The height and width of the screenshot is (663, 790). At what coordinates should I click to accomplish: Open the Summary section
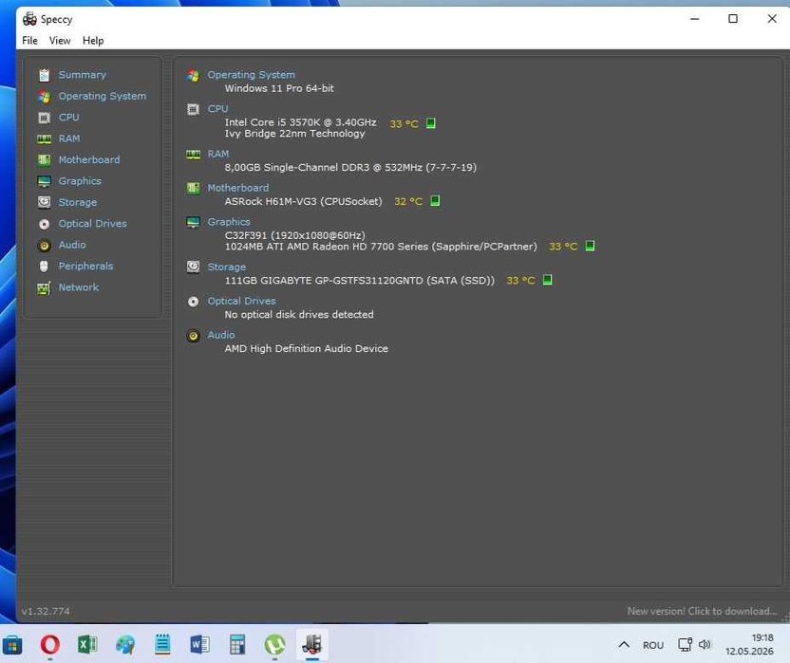point(82,75)
